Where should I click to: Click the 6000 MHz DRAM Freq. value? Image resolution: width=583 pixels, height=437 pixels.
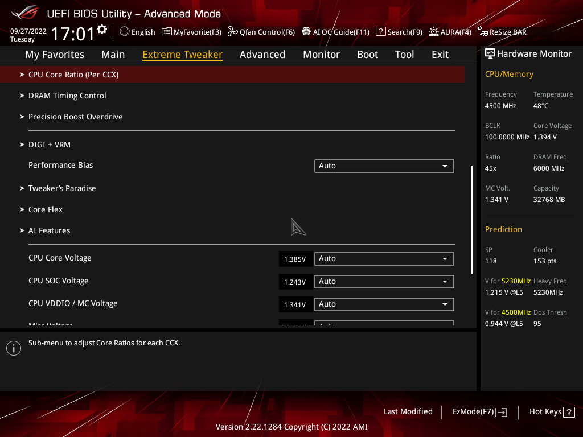549,168
